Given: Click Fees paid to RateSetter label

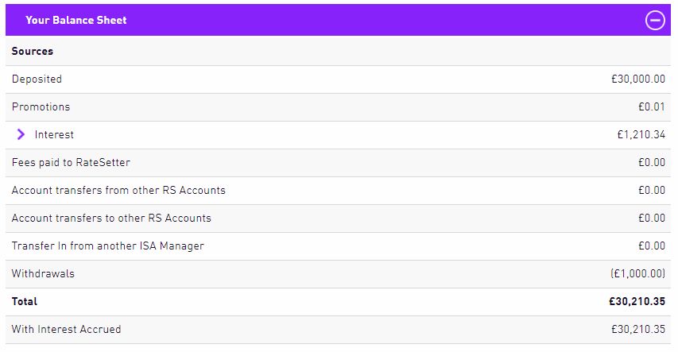Looking at the screenshot, I should coord(71,162).
